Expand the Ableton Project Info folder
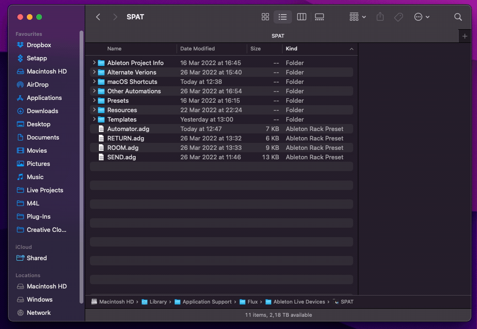 click(x=94, y=63)
